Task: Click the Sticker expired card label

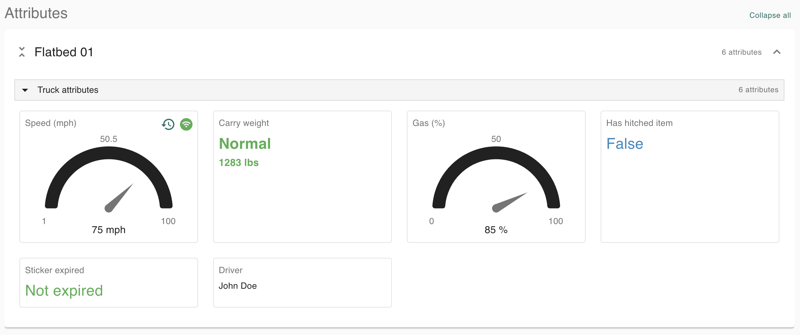Action: tap(55, 270)
